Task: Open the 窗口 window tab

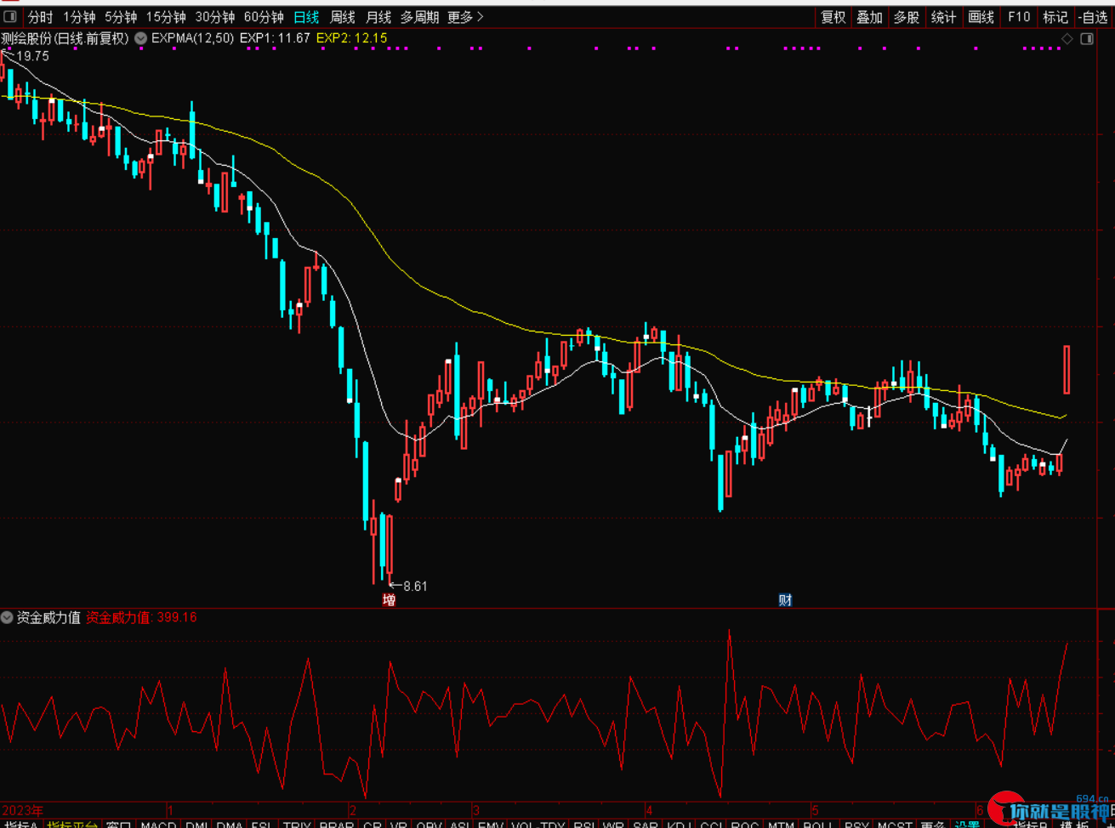Action: point(118,825)
